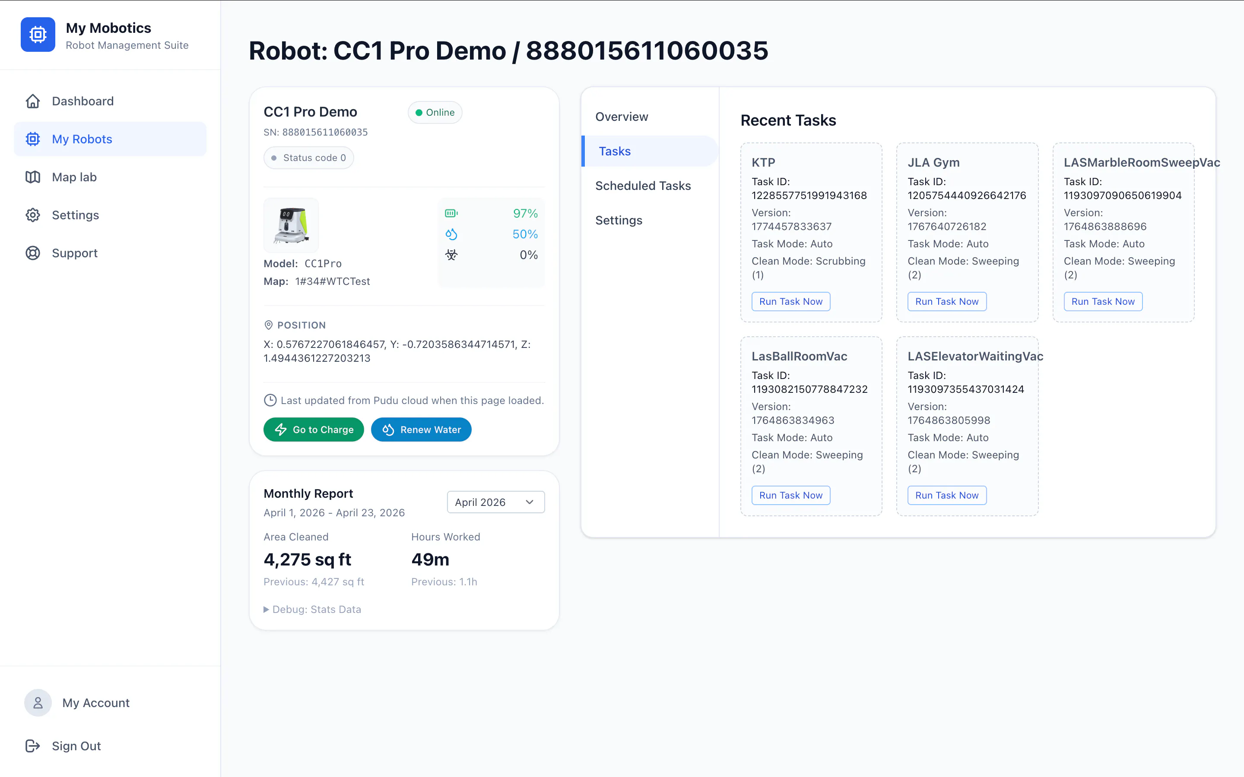The image size is (1244, 777).
Task: Click the LasBallRoomVac task title
Action: [x=800, y=356]
